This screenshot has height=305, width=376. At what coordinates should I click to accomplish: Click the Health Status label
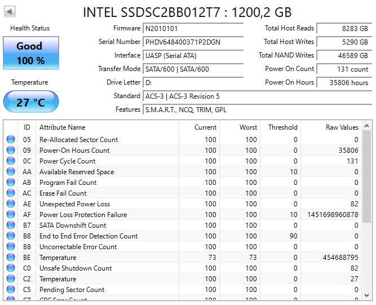30,28
